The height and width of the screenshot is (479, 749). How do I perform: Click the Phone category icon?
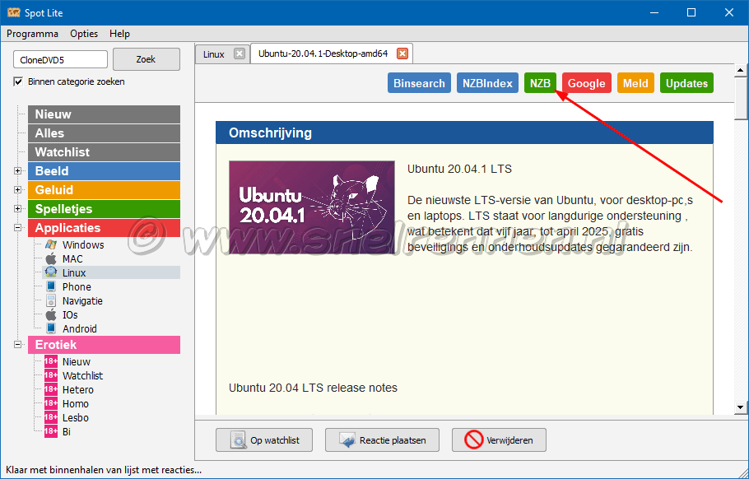51,286
